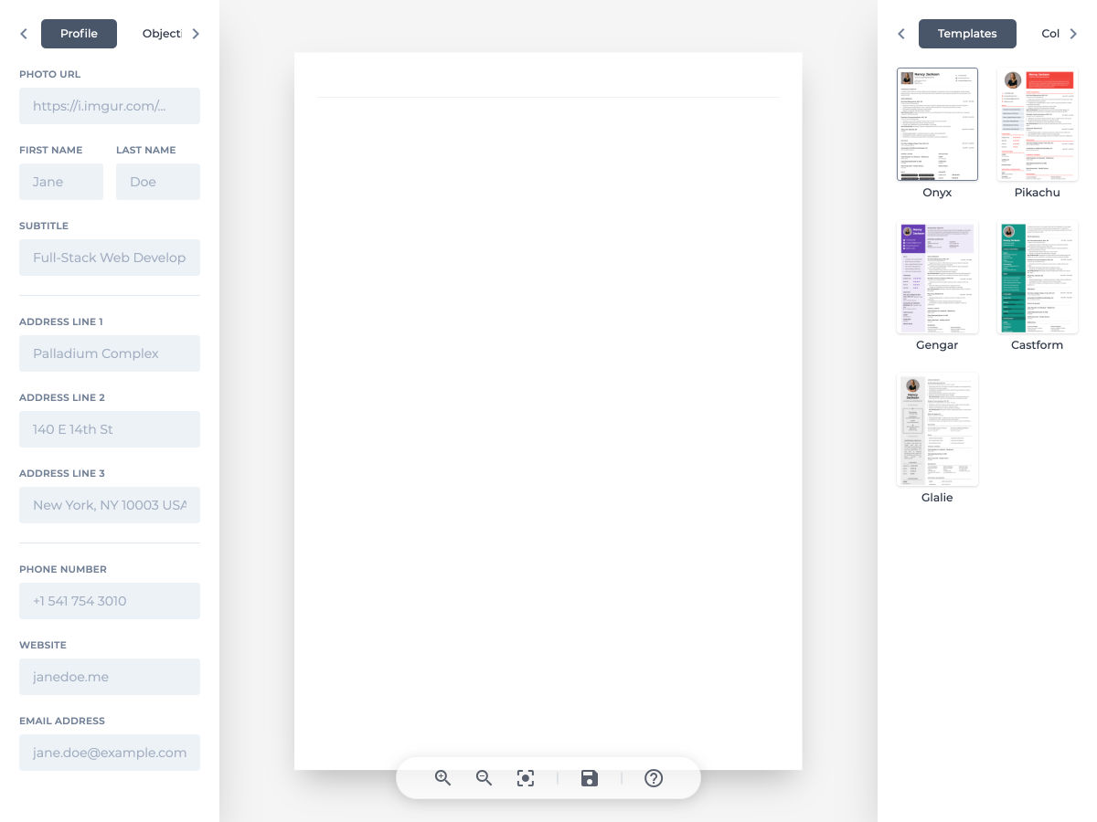Click the zoom in magnifier icon

tap(443, 778)
